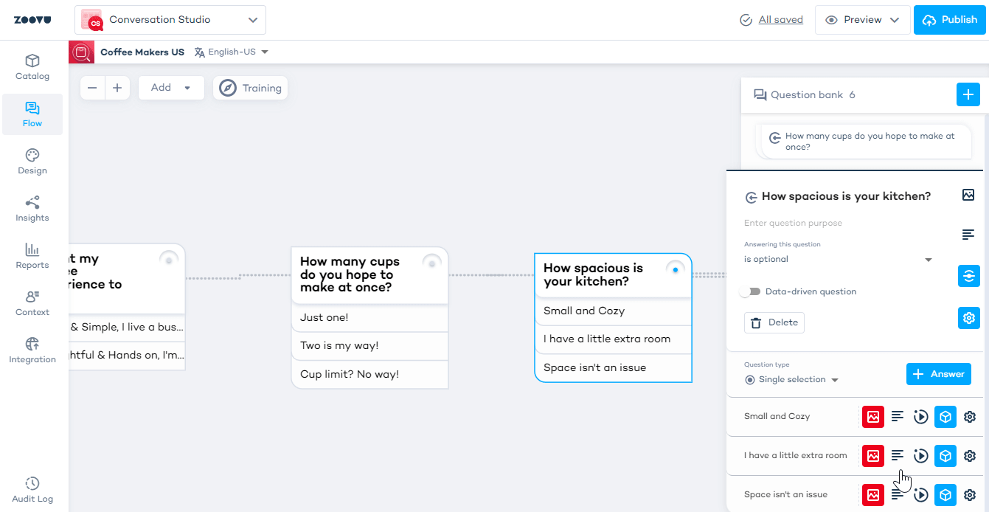Viewport: 989px width, 512px height.
Task: Switch to the Reports section
Action: point(32,256)
